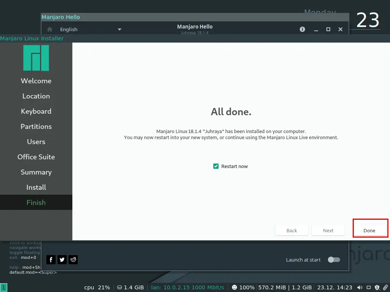Maximize the Manjaro Hello window
Screen dimensions: 390x292
328,29
